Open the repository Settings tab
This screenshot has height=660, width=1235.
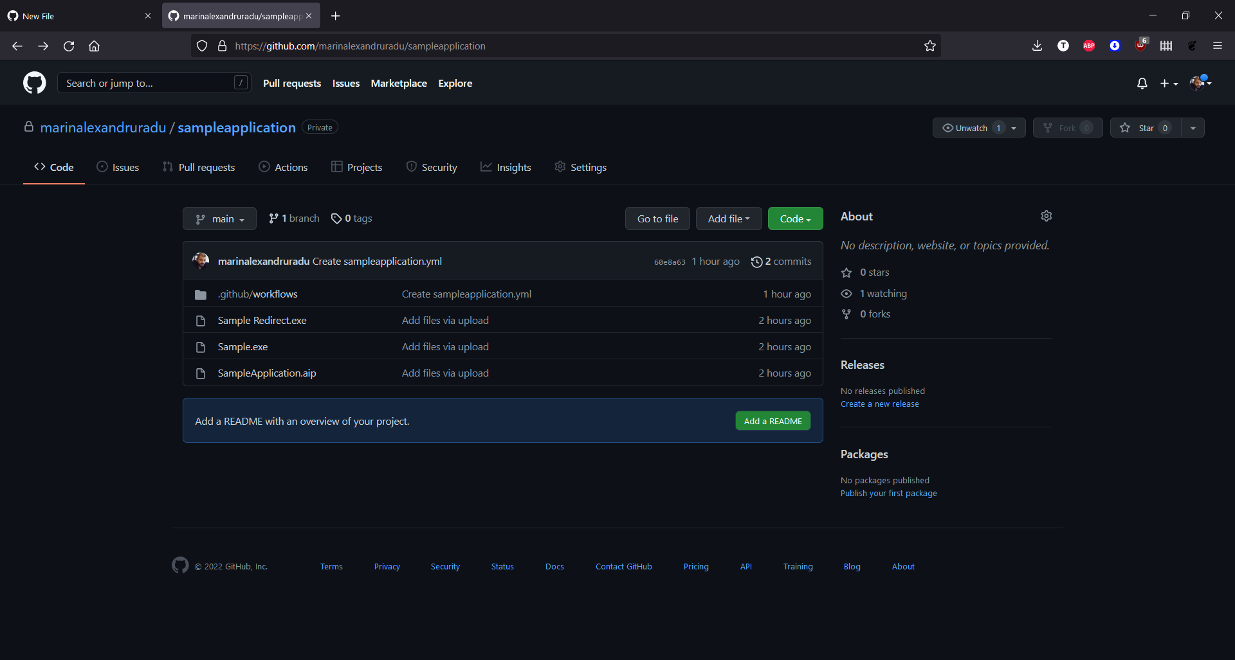(580, 167)
